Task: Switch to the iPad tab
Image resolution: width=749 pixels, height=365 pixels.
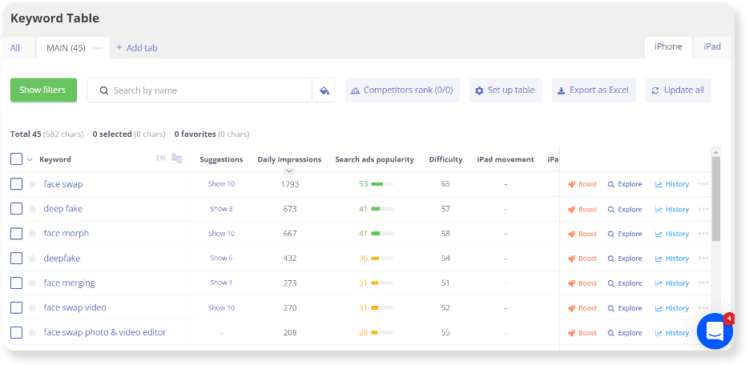Action: pos(711,47)
